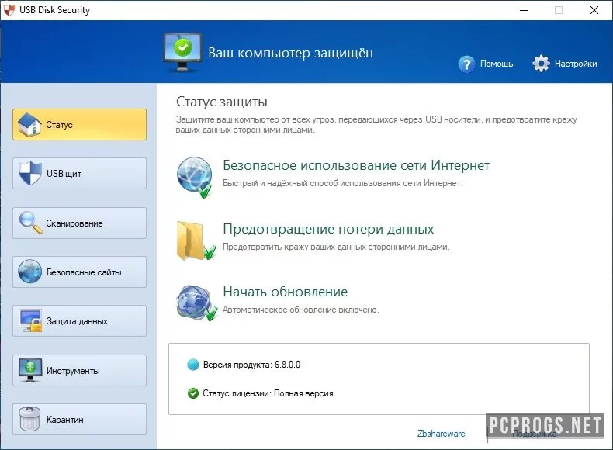The width and height of the screenshot is (613, 450).
Task: Switch to the Сканирование section
Action: (79, 223)
